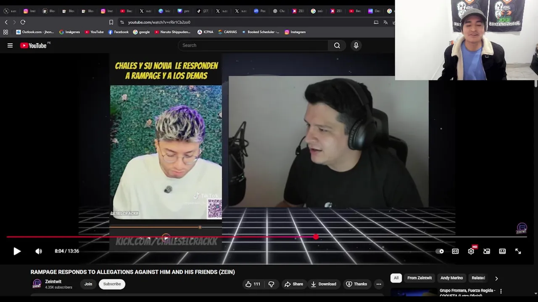This screenshot has width=538, height=302.
Task: Go to the YouTube home logo
Action: pyautogui.click(x=34, y=45)
